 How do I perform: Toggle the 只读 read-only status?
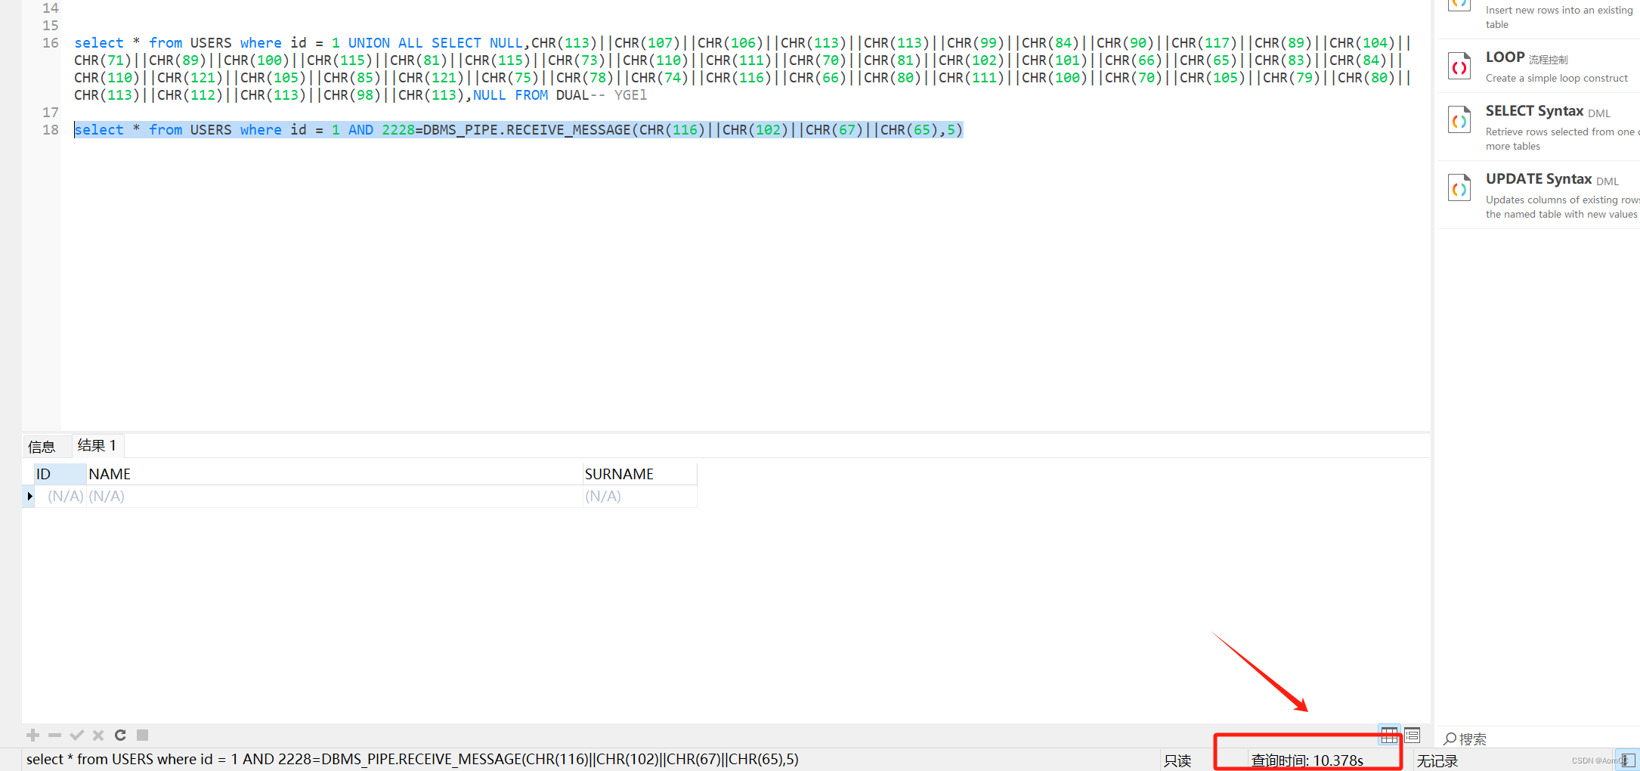click(x=1177, y=760)
